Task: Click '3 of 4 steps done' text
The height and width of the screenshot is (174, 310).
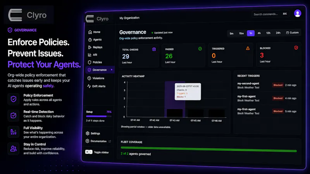Action: coord(95,121)
